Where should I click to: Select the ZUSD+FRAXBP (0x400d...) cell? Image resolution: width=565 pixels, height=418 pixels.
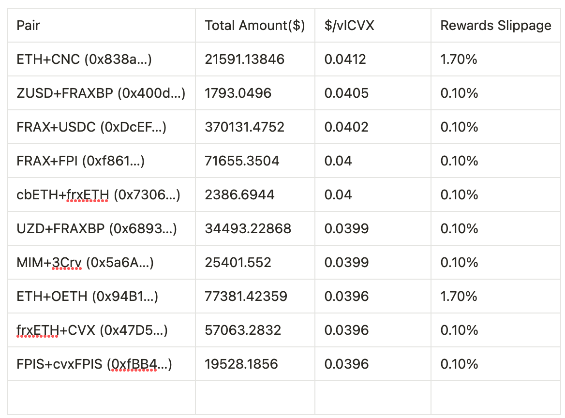[101, 93]
